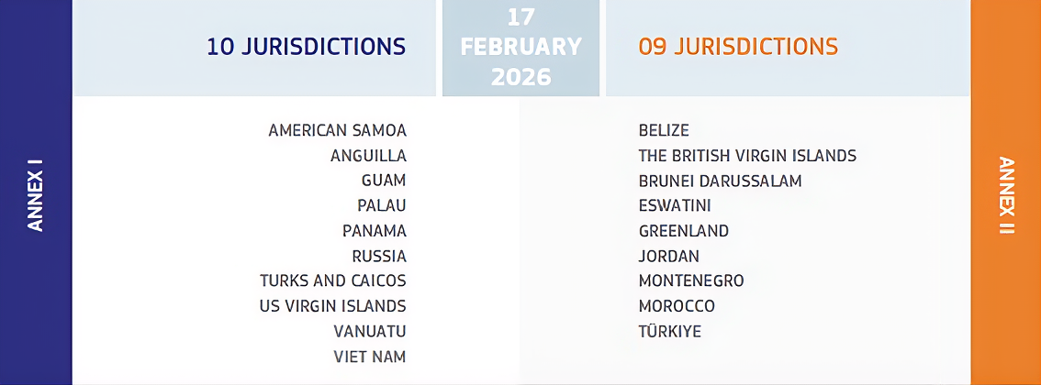The image size is (1041, 385).
Task: Select Viet Nam entry
Action: [370, 357]
